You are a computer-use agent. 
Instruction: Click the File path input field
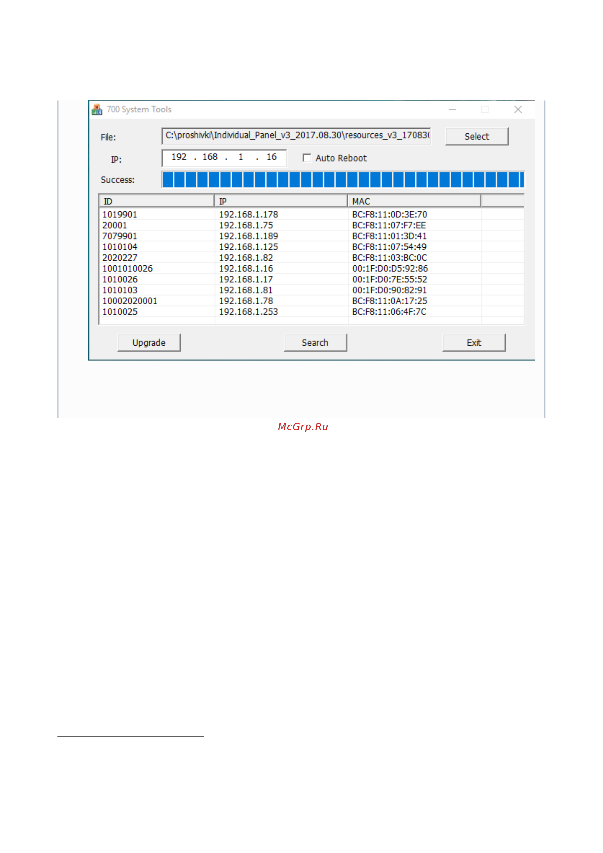pos(296,136)
